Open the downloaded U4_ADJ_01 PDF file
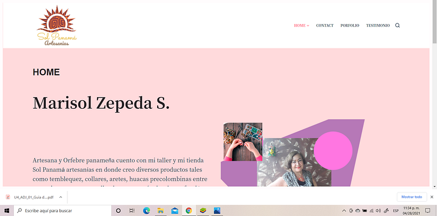Viewport: 437px width, 216px height. (33, 197)
